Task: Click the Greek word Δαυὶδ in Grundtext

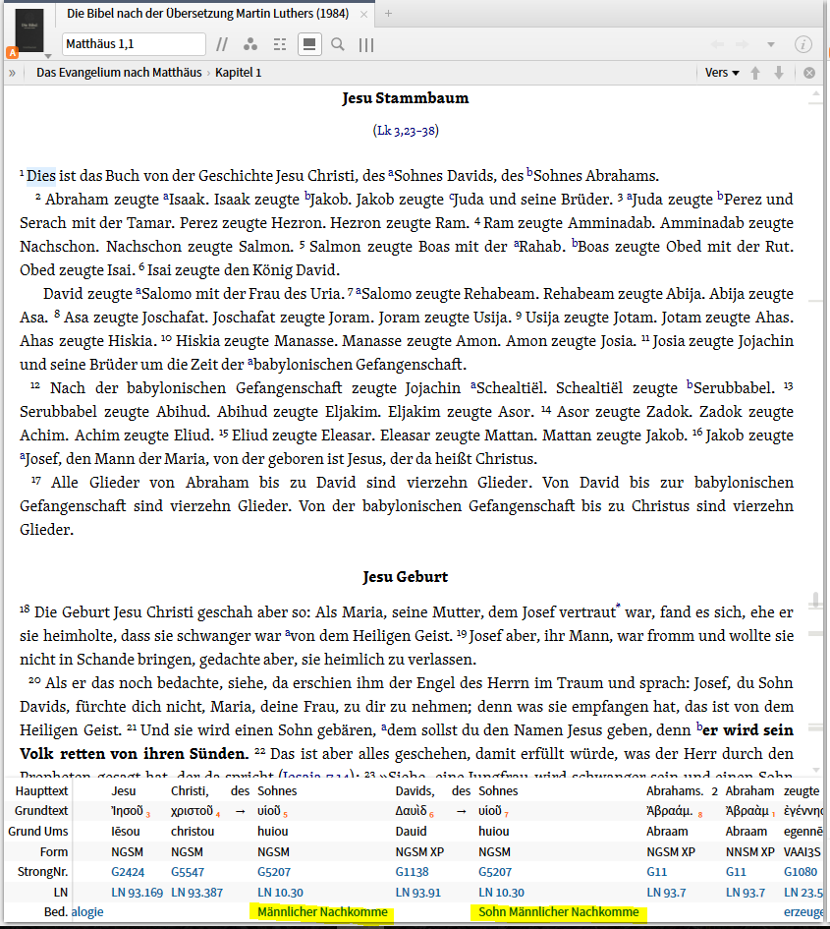Action: click(x=411, y=811)
